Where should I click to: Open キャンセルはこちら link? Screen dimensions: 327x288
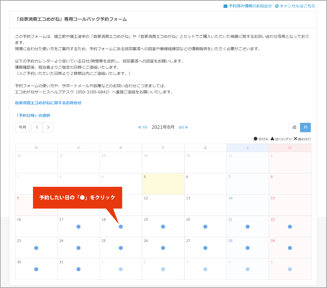(295, 6)
